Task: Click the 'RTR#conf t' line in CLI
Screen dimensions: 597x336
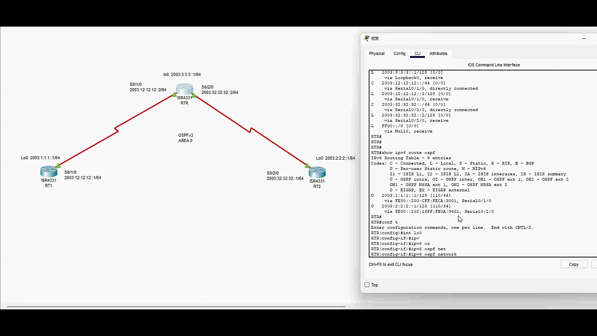Action: 384,222
